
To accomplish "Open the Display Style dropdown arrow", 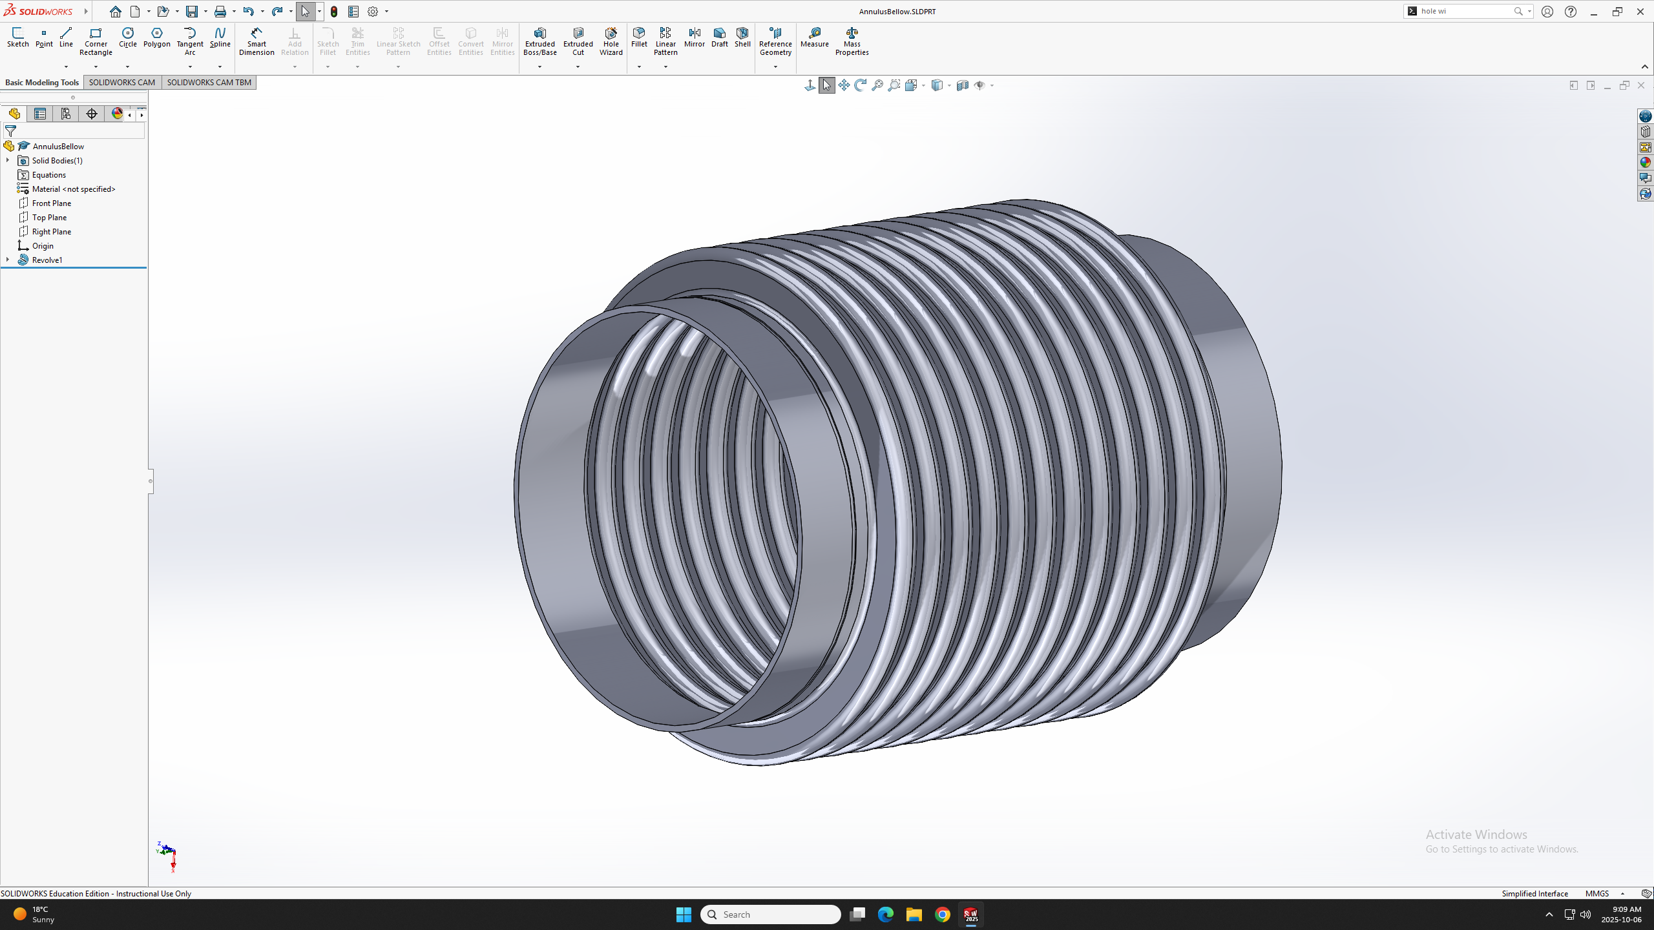I will pyautogui.click(x=949, y=85).
